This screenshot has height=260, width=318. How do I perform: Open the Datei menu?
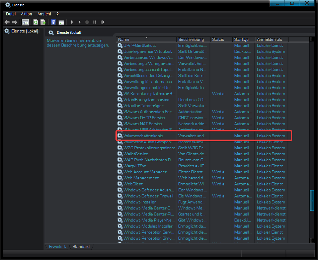click(11, 14)
